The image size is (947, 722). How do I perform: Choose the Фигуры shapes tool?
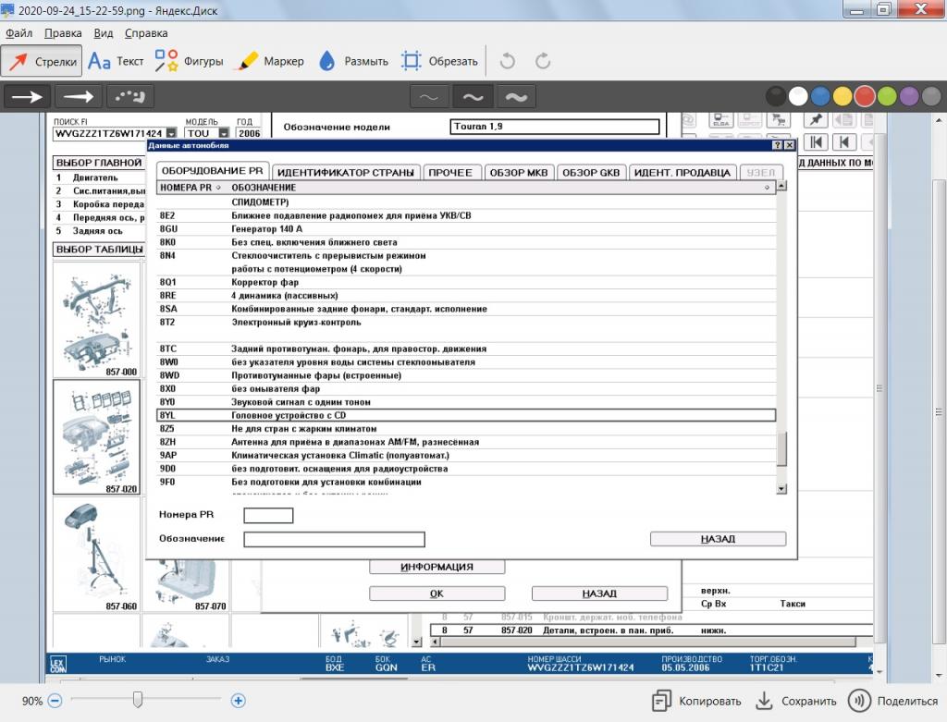[x=189, y=61]
